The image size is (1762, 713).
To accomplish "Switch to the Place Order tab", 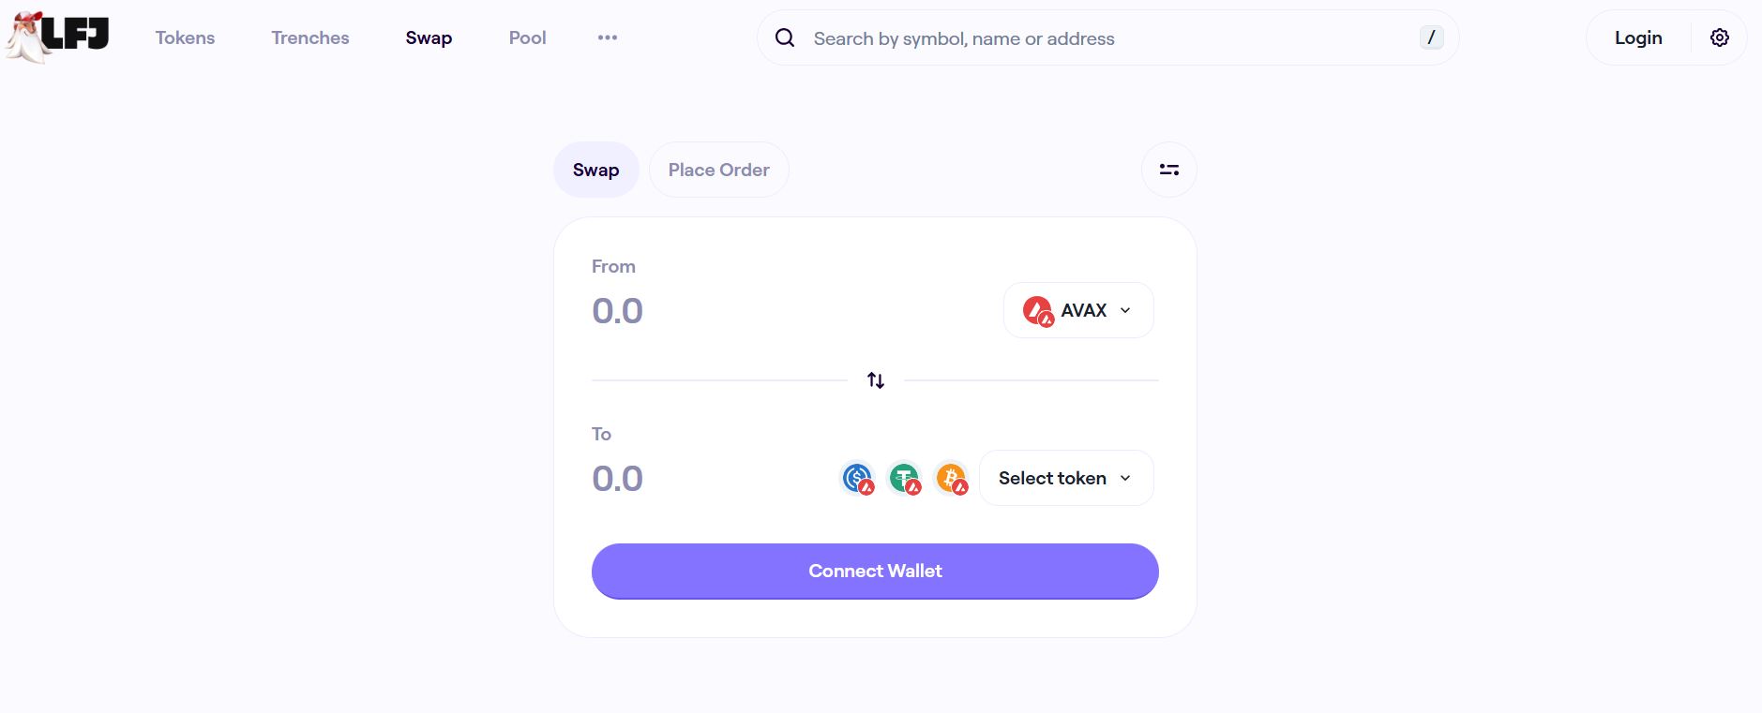I will pos(718,170).
